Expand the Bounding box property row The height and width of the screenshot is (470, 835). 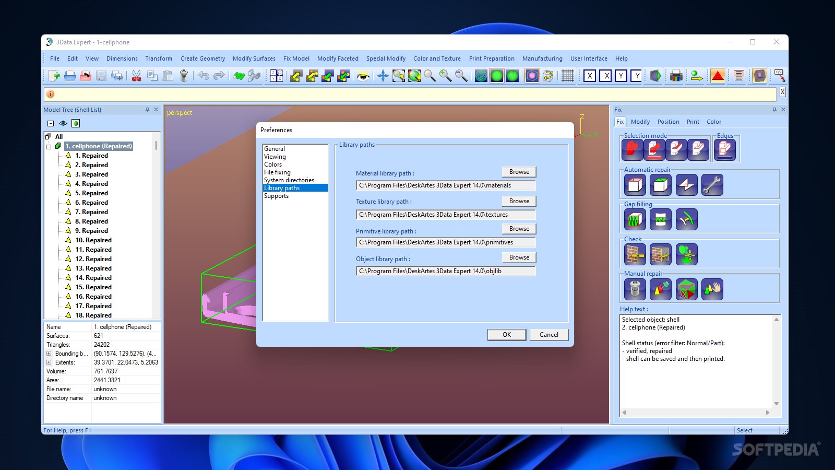click(49, 354)
